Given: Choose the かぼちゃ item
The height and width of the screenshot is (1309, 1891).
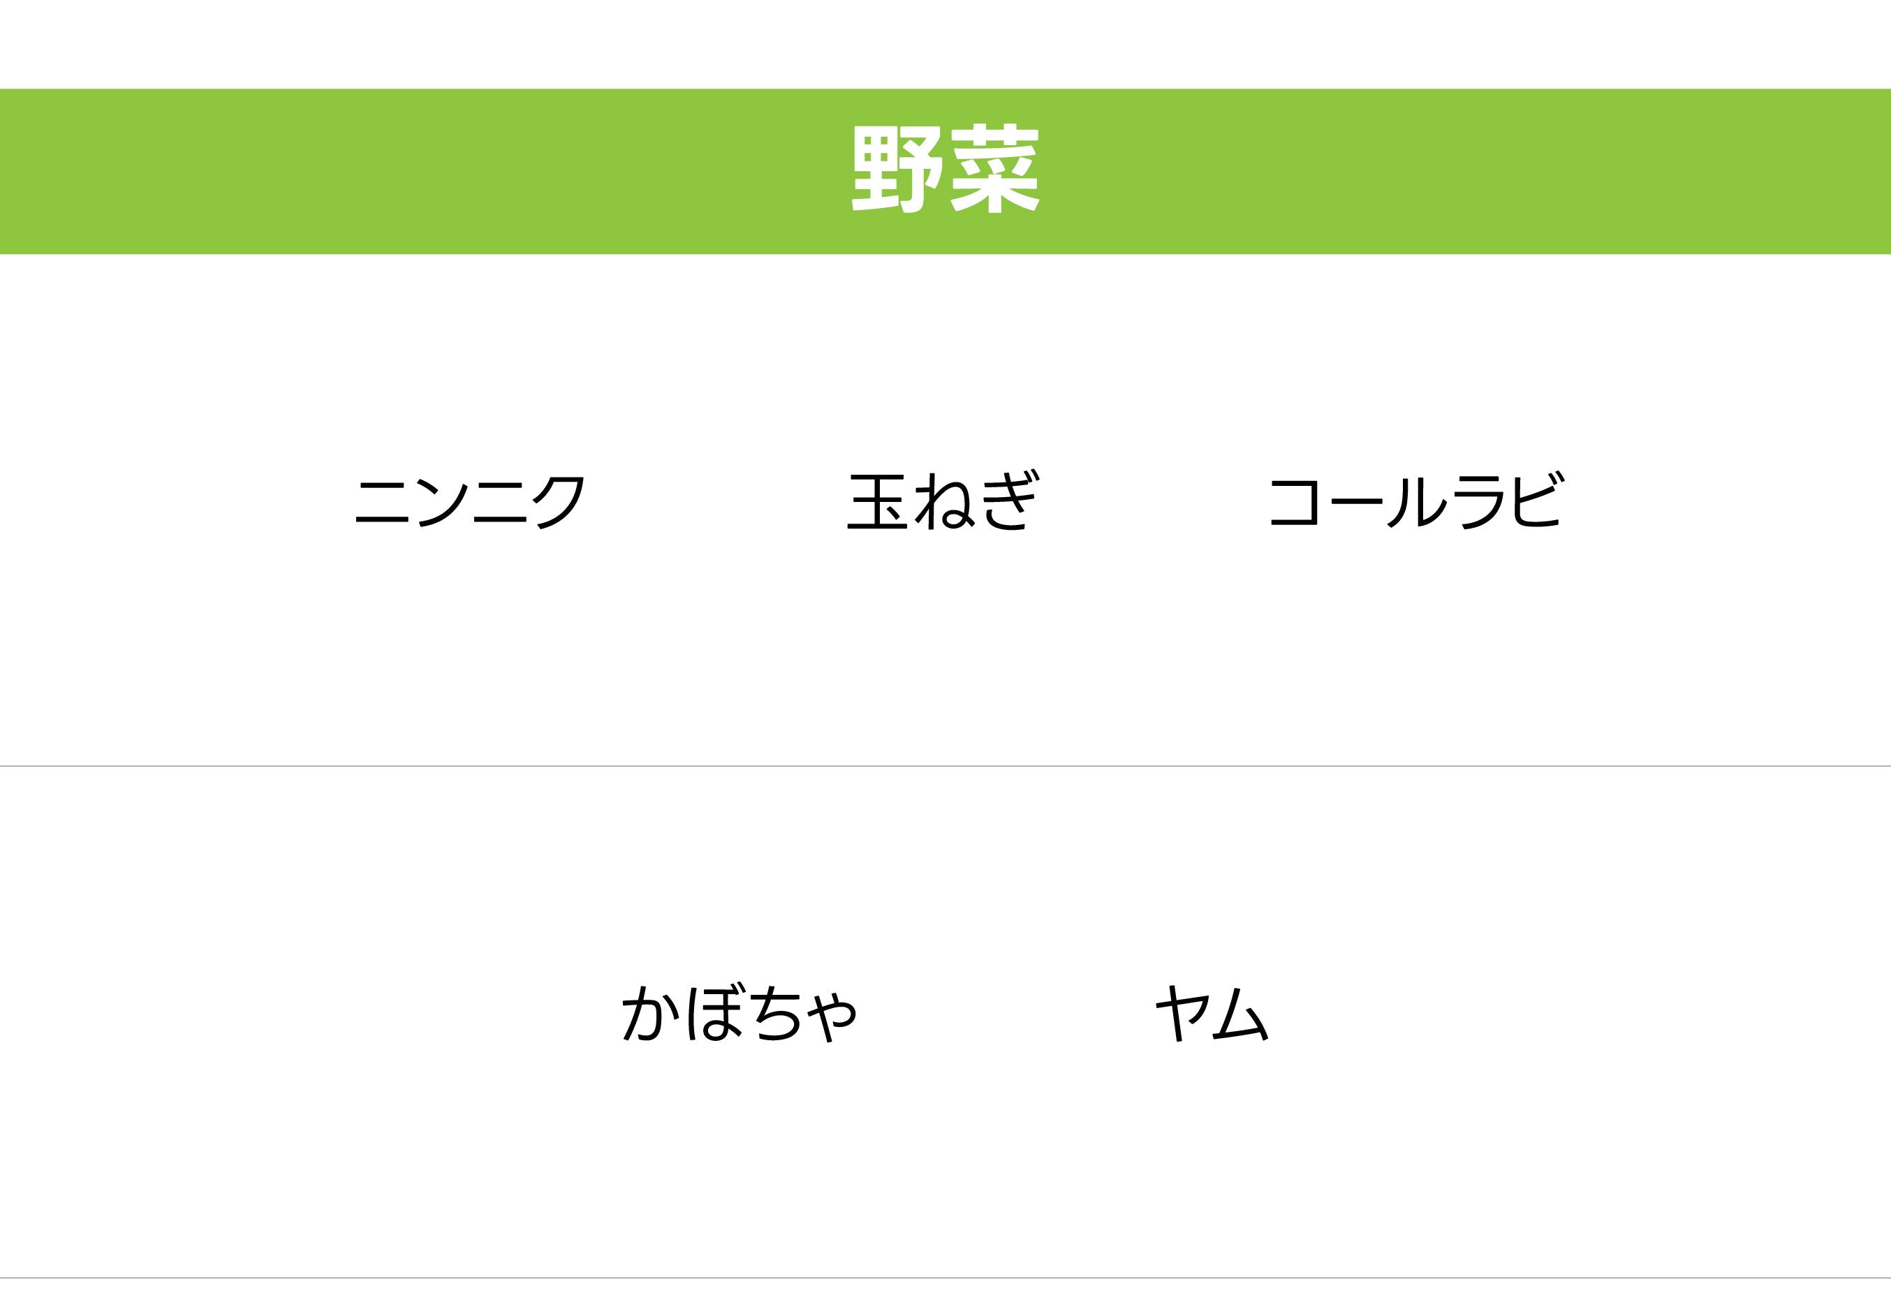Looking at the screenshot, I should coord(740,1013).
